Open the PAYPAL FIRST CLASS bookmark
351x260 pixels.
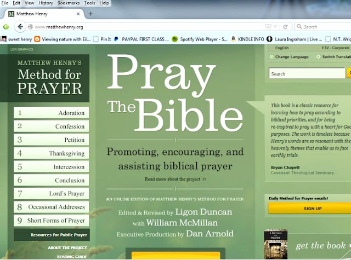(x=141, y=39)
